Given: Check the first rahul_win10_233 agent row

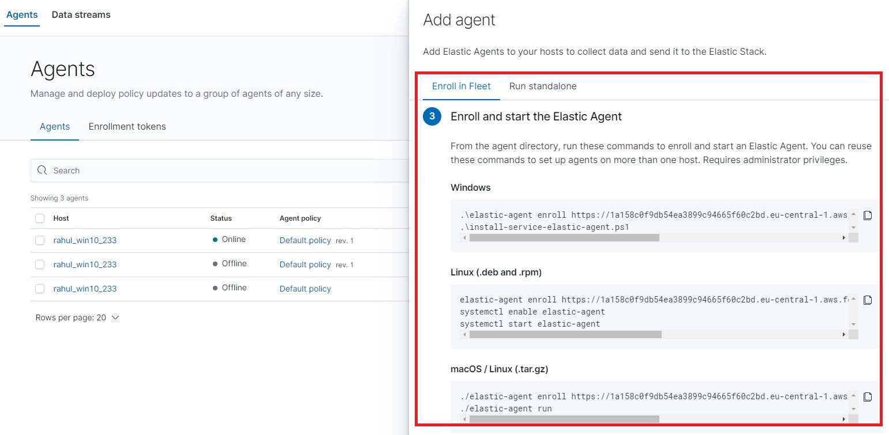Looking at the screenshot, I should click(x=39, y=240).
